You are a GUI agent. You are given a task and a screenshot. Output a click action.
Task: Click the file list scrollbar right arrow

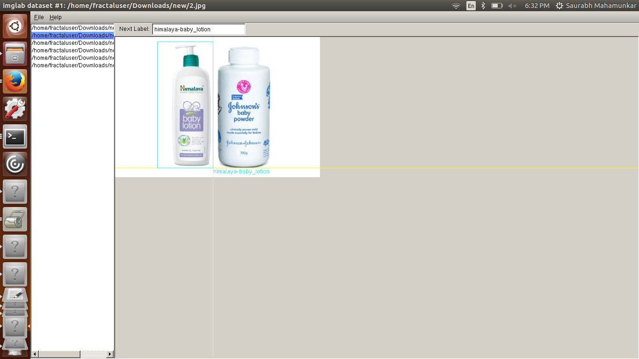pyautogui.click(x=110, y=354)
